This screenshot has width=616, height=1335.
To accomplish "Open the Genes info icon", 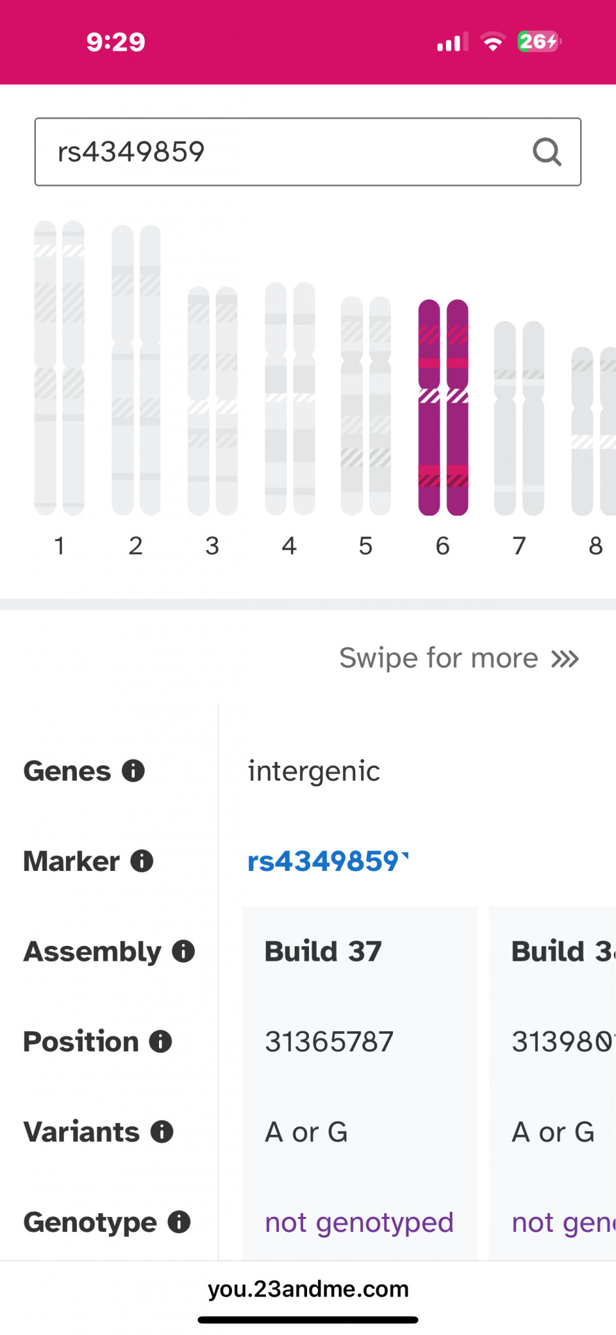I will point(133,771).
